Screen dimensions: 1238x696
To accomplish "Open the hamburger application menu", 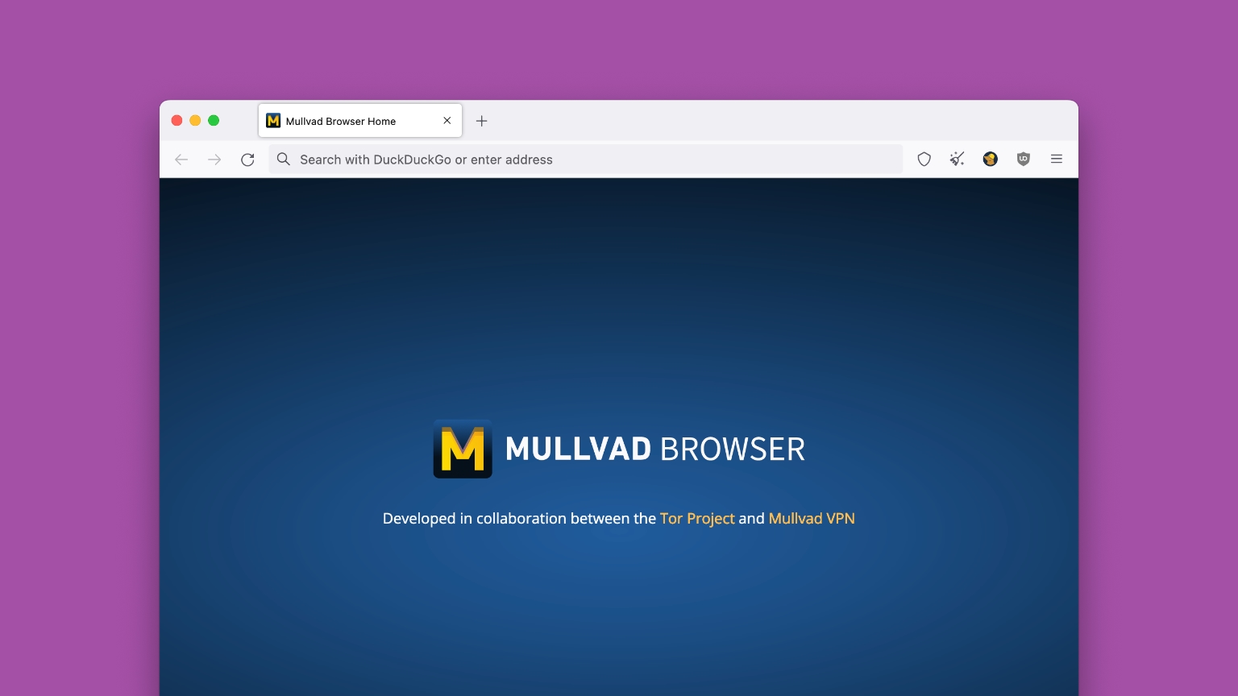I will [1057, 159].
